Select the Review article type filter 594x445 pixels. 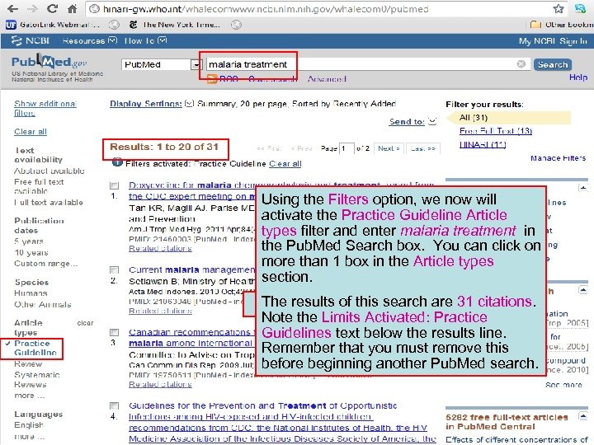pos(28,364)
